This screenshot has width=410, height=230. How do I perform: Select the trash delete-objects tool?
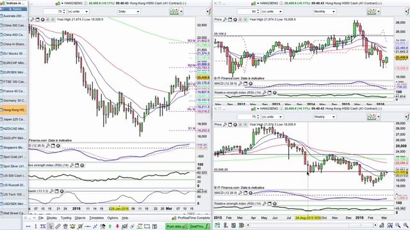click(x=65, y=226)
